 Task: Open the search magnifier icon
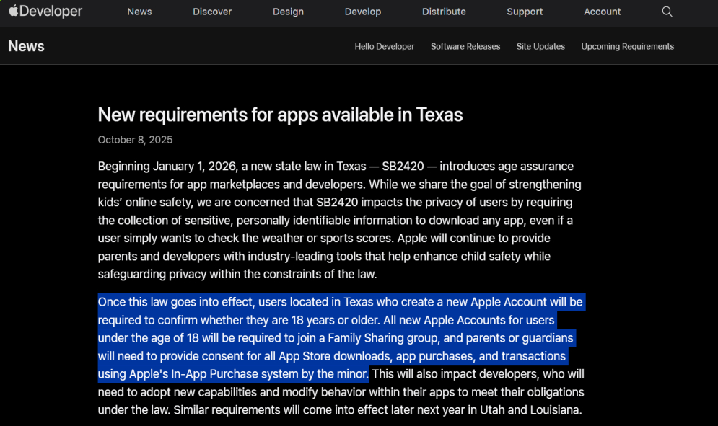point(667,12)
